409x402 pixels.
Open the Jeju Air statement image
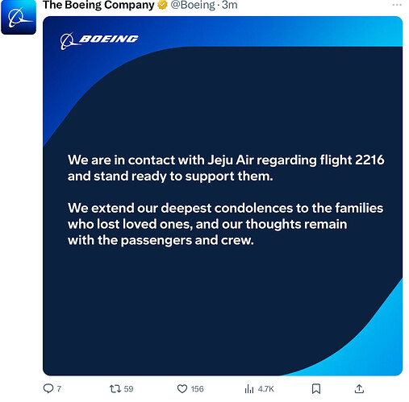coord(223,196)
